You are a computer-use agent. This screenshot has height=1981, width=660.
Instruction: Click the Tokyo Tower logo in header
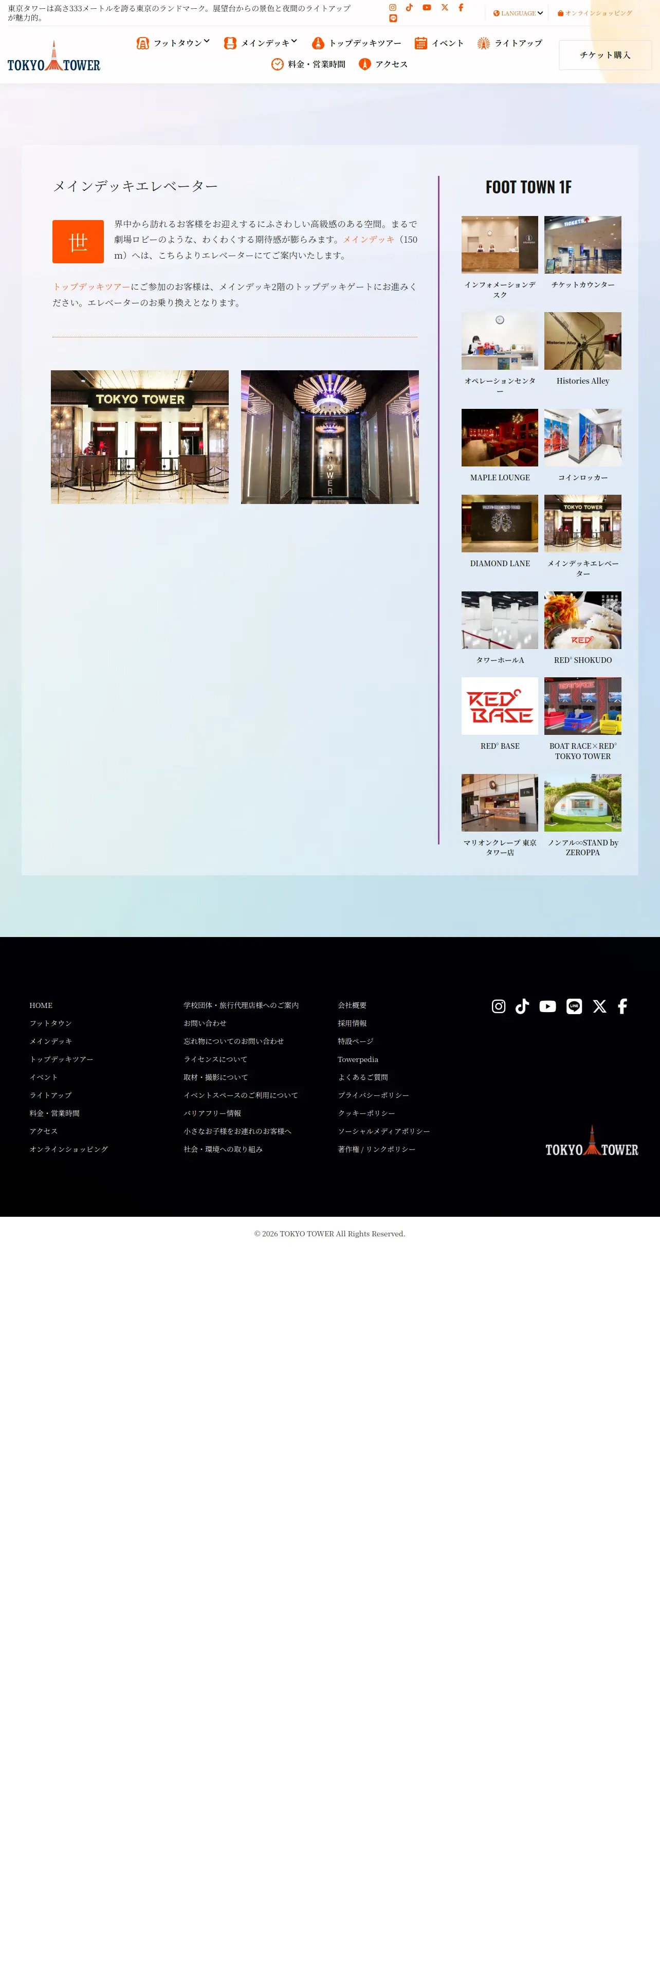coord(54,56)
